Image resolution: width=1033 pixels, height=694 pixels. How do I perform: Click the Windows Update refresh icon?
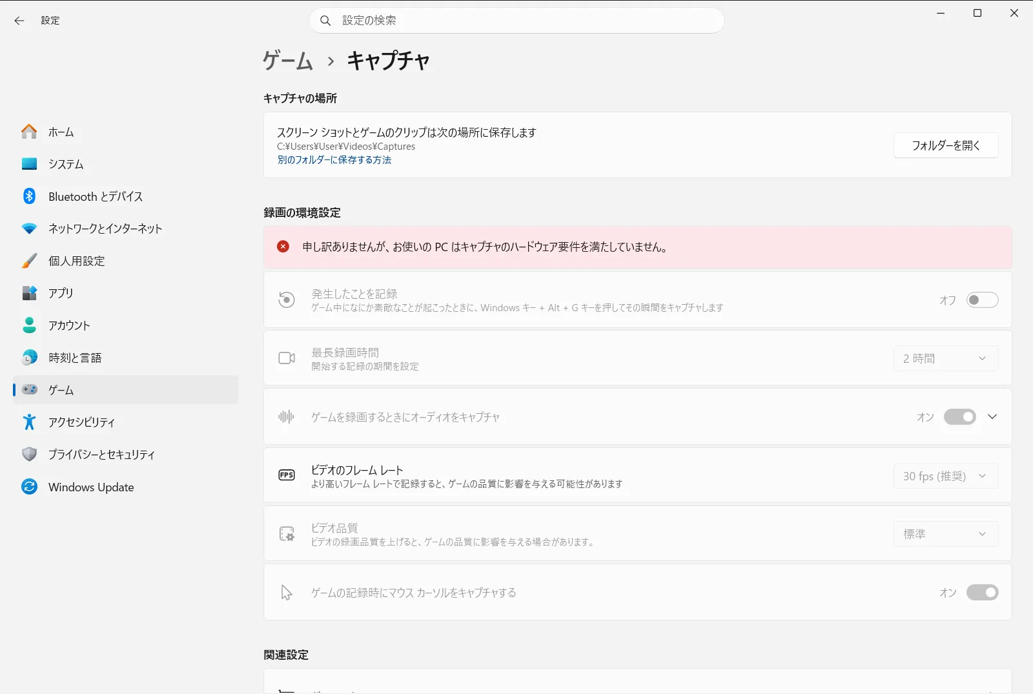coord(29,487)
